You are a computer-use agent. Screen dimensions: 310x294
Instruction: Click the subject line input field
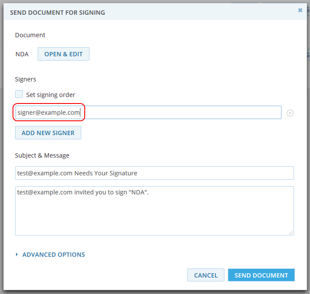click(154, 173)
